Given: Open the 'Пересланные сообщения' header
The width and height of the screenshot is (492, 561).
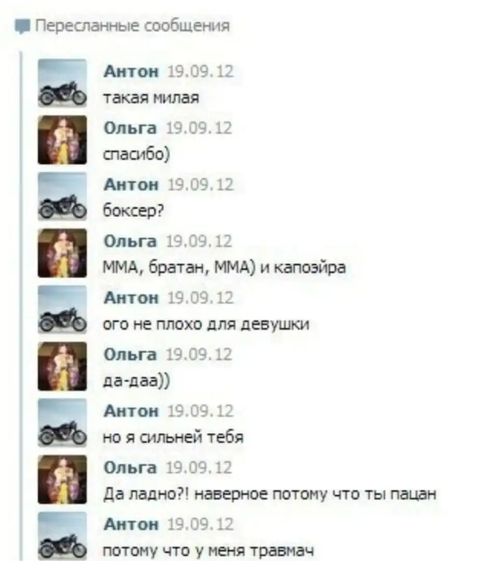Looking at the screenshot, I should tap(132, 26).
